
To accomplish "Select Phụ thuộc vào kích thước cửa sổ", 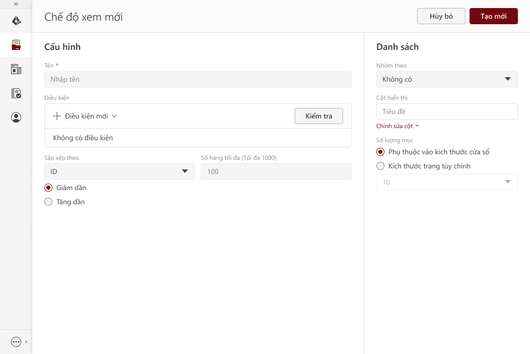I will point(380,152).
